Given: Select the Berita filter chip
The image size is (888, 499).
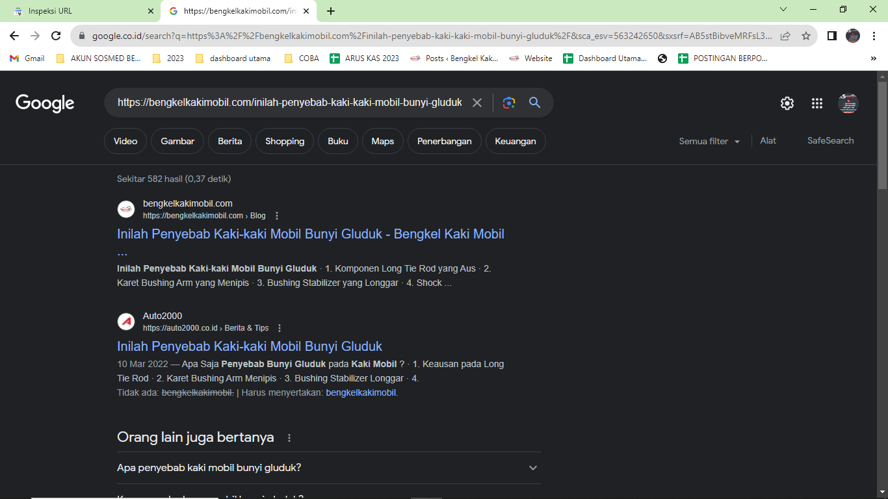Looking at the screenshot, I should tap(230, 141).
